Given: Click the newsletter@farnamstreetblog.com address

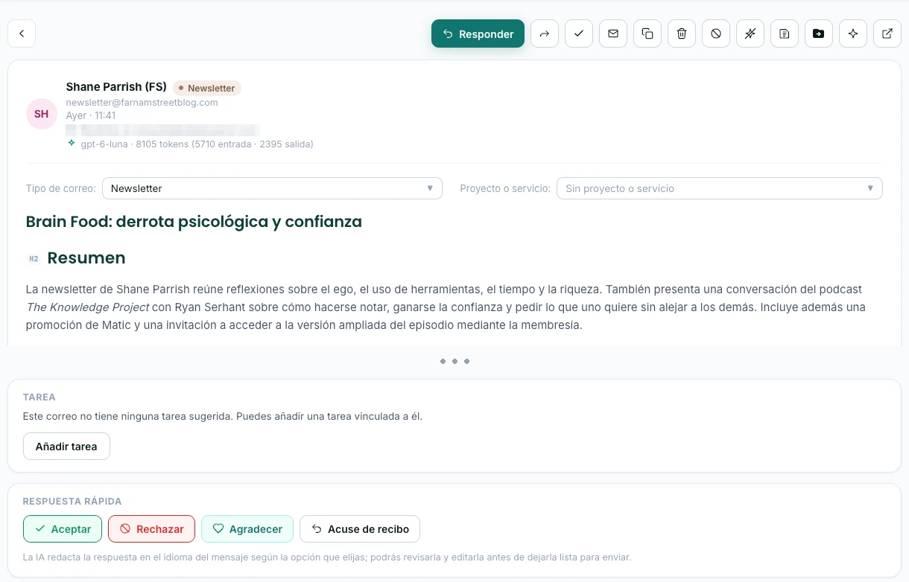Looking at the screenshot, I should pos(142,103).
